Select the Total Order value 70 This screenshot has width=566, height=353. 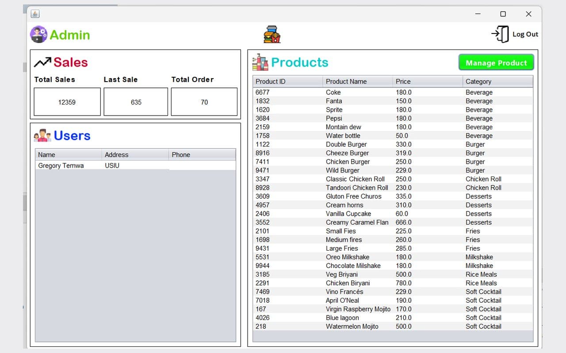click(x=204, y=102)
